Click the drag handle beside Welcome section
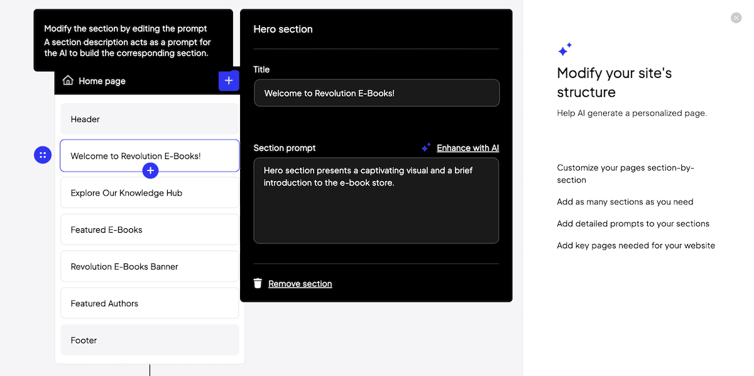 (43, 155)
